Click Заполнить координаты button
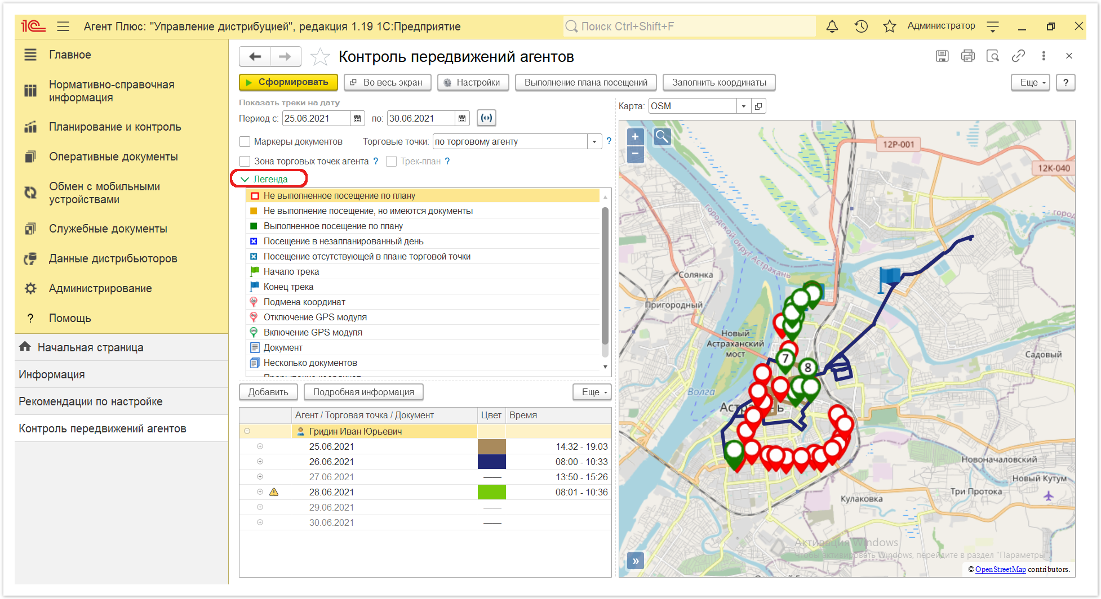This screenshot has width=1101, height=599. [719, 82]
